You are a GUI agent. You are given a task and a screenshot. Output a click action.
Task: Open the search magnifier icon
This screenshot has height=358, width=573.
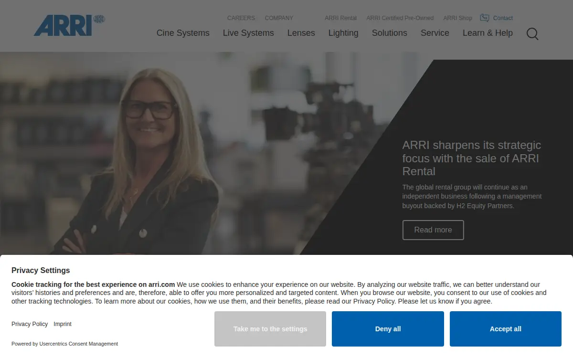click(x=532, y=33)
